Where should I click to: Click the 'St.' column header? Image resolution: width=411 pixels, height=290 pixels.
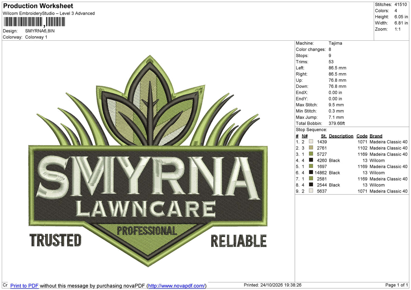tap(324, 136)
